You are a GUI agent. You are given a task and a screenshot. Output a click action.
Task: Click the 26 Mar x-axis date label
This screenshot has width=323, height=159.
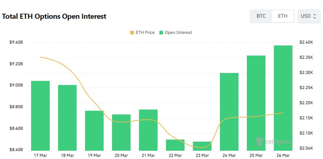(x=283, y=155)
